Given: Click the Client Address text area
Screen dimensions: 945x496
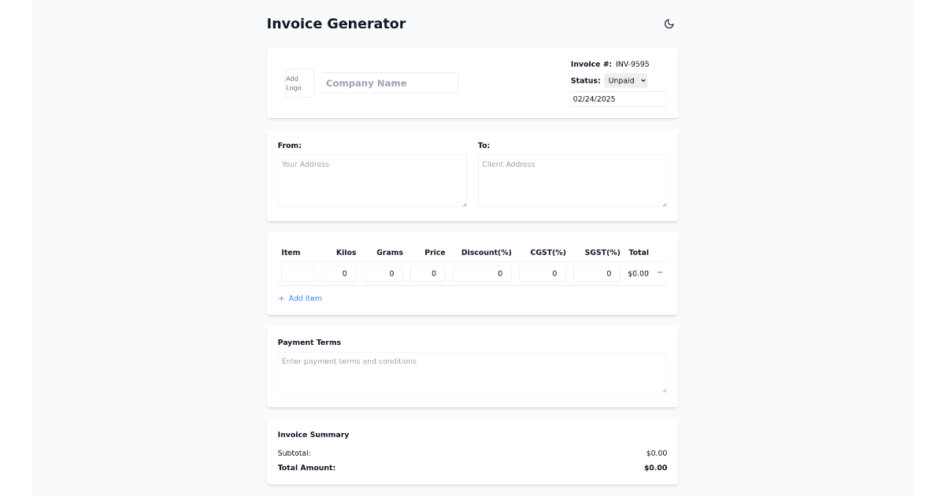Looking at the screenshot, I should click(x=573, y=180).
